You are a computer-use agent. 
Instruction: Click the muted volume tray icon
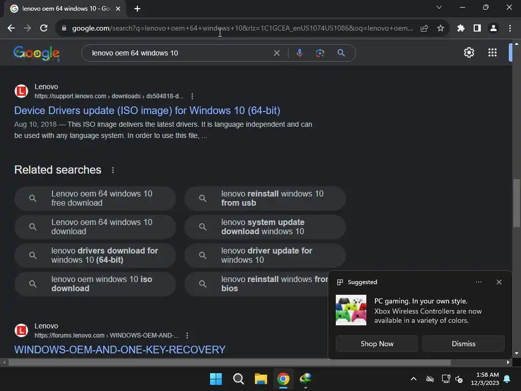tap(459, 379)
